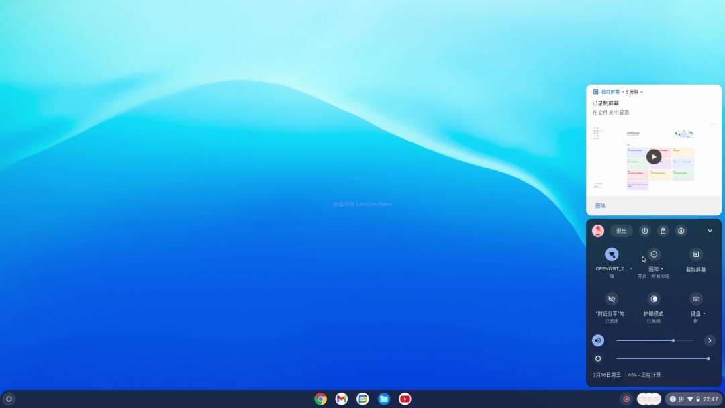Click the sign out (退出) button
Viewport: 725px width, 408px height.
622,231
